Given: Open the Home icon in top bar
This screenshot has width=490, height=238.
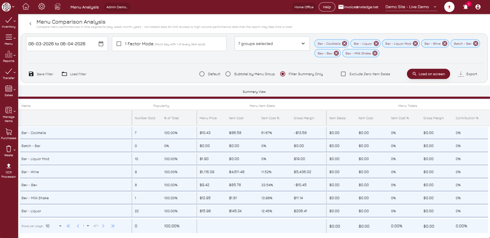Looking at the screenshot, I should pyautogui.click(x=26, y=7).
